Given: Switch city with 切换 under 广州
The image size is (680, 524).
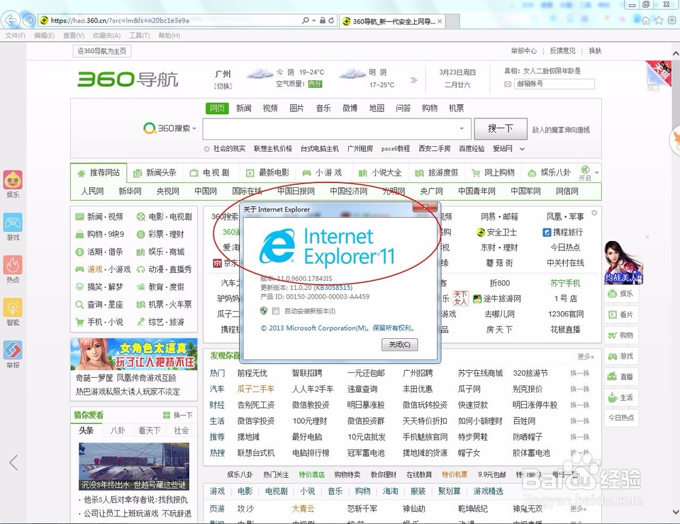Looking at the screenshot, I should tap(223, 86).
